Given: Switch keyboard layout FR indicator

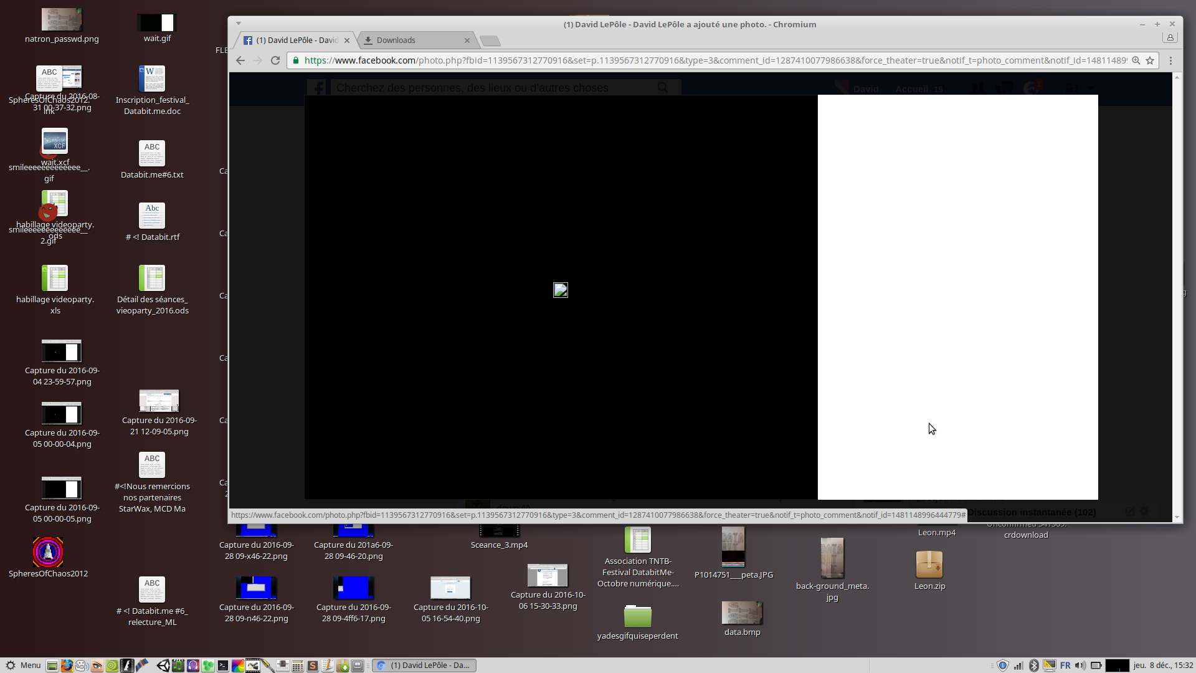Looking at the screenshot, I should [x=1065, y=666].
